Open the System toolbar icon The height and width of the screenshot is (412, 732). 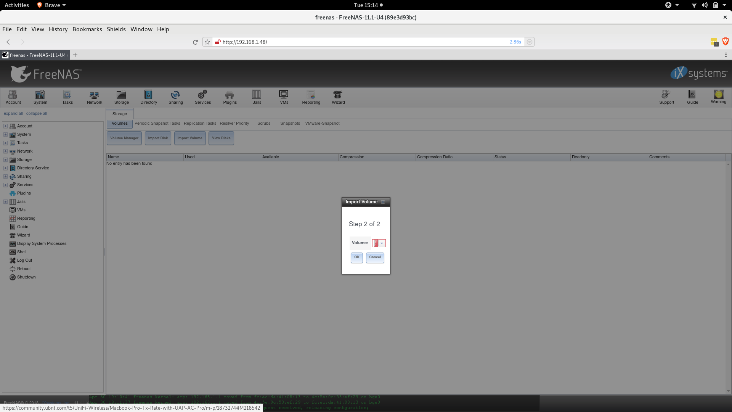[40, 97]
